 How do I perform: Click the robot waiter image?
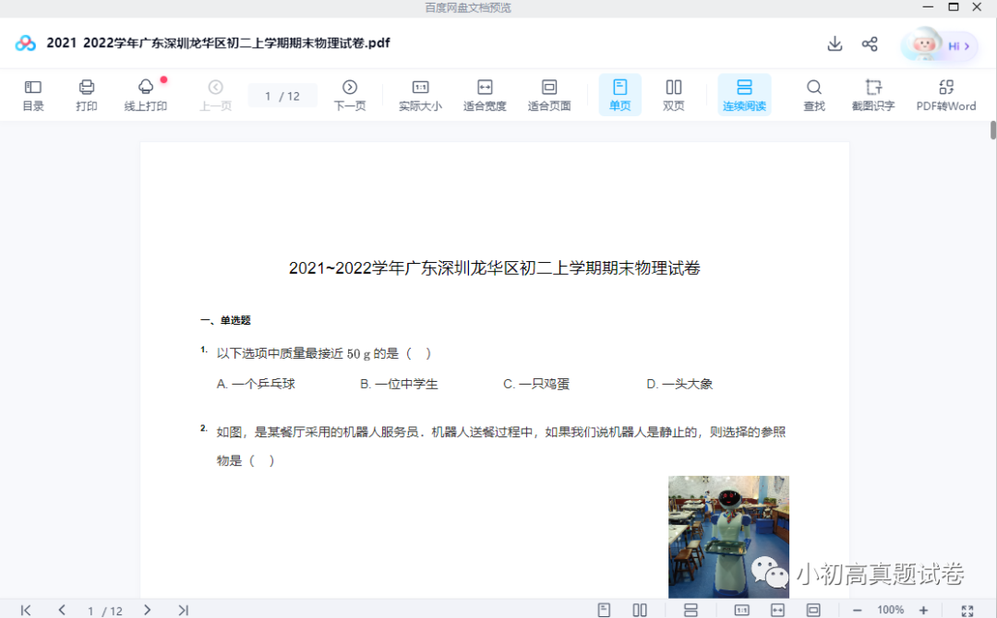[728, 537]
